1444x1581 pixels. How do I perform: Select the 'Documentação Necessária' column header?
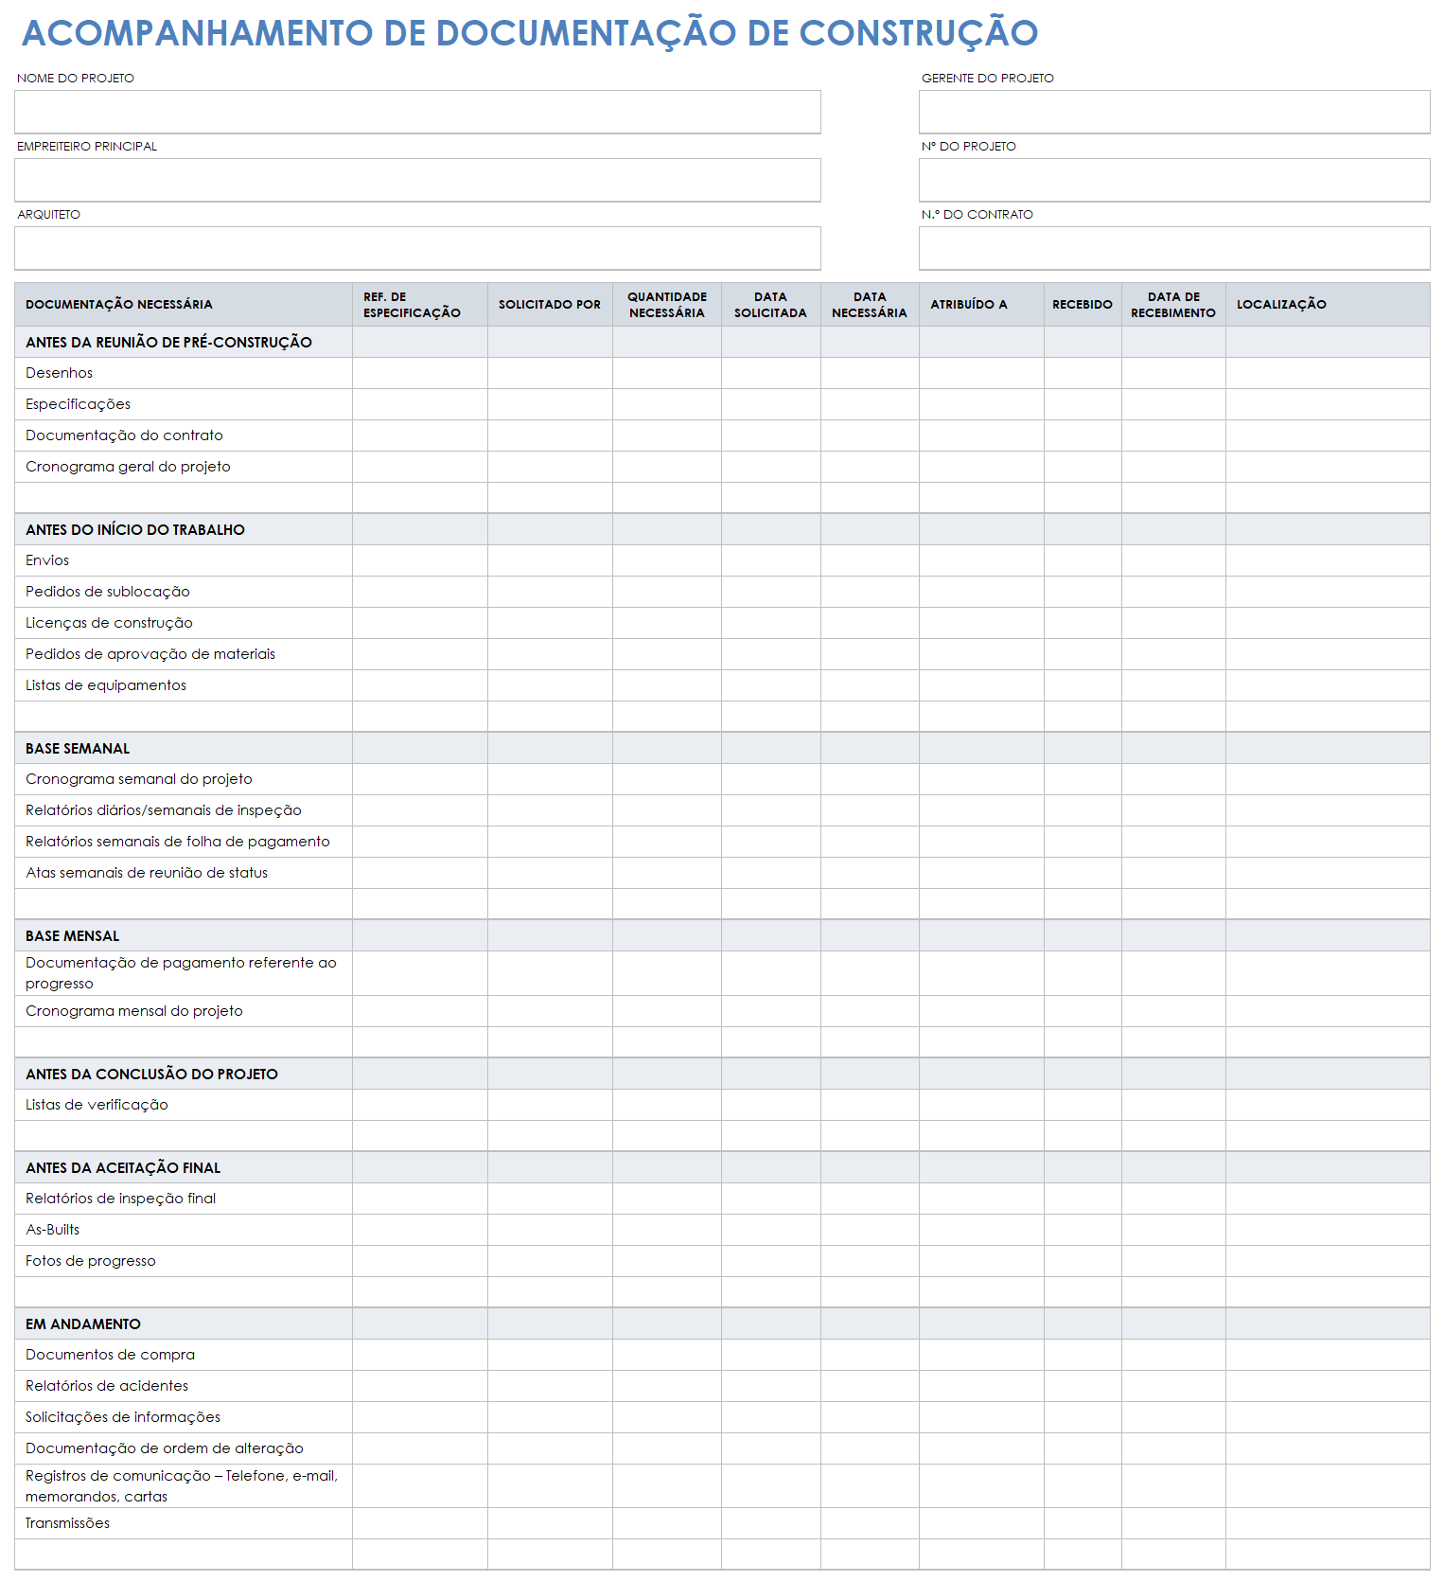pyautogui.click(x=184, y=305)
